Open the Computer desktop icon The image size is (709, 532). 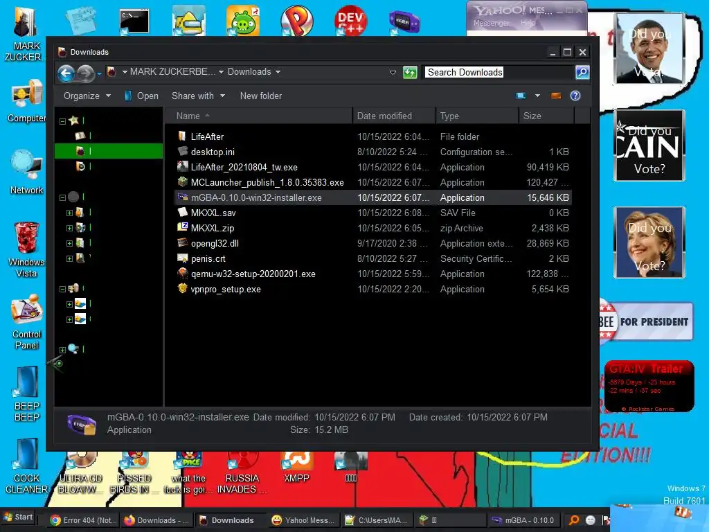click(x=26, y=100)
